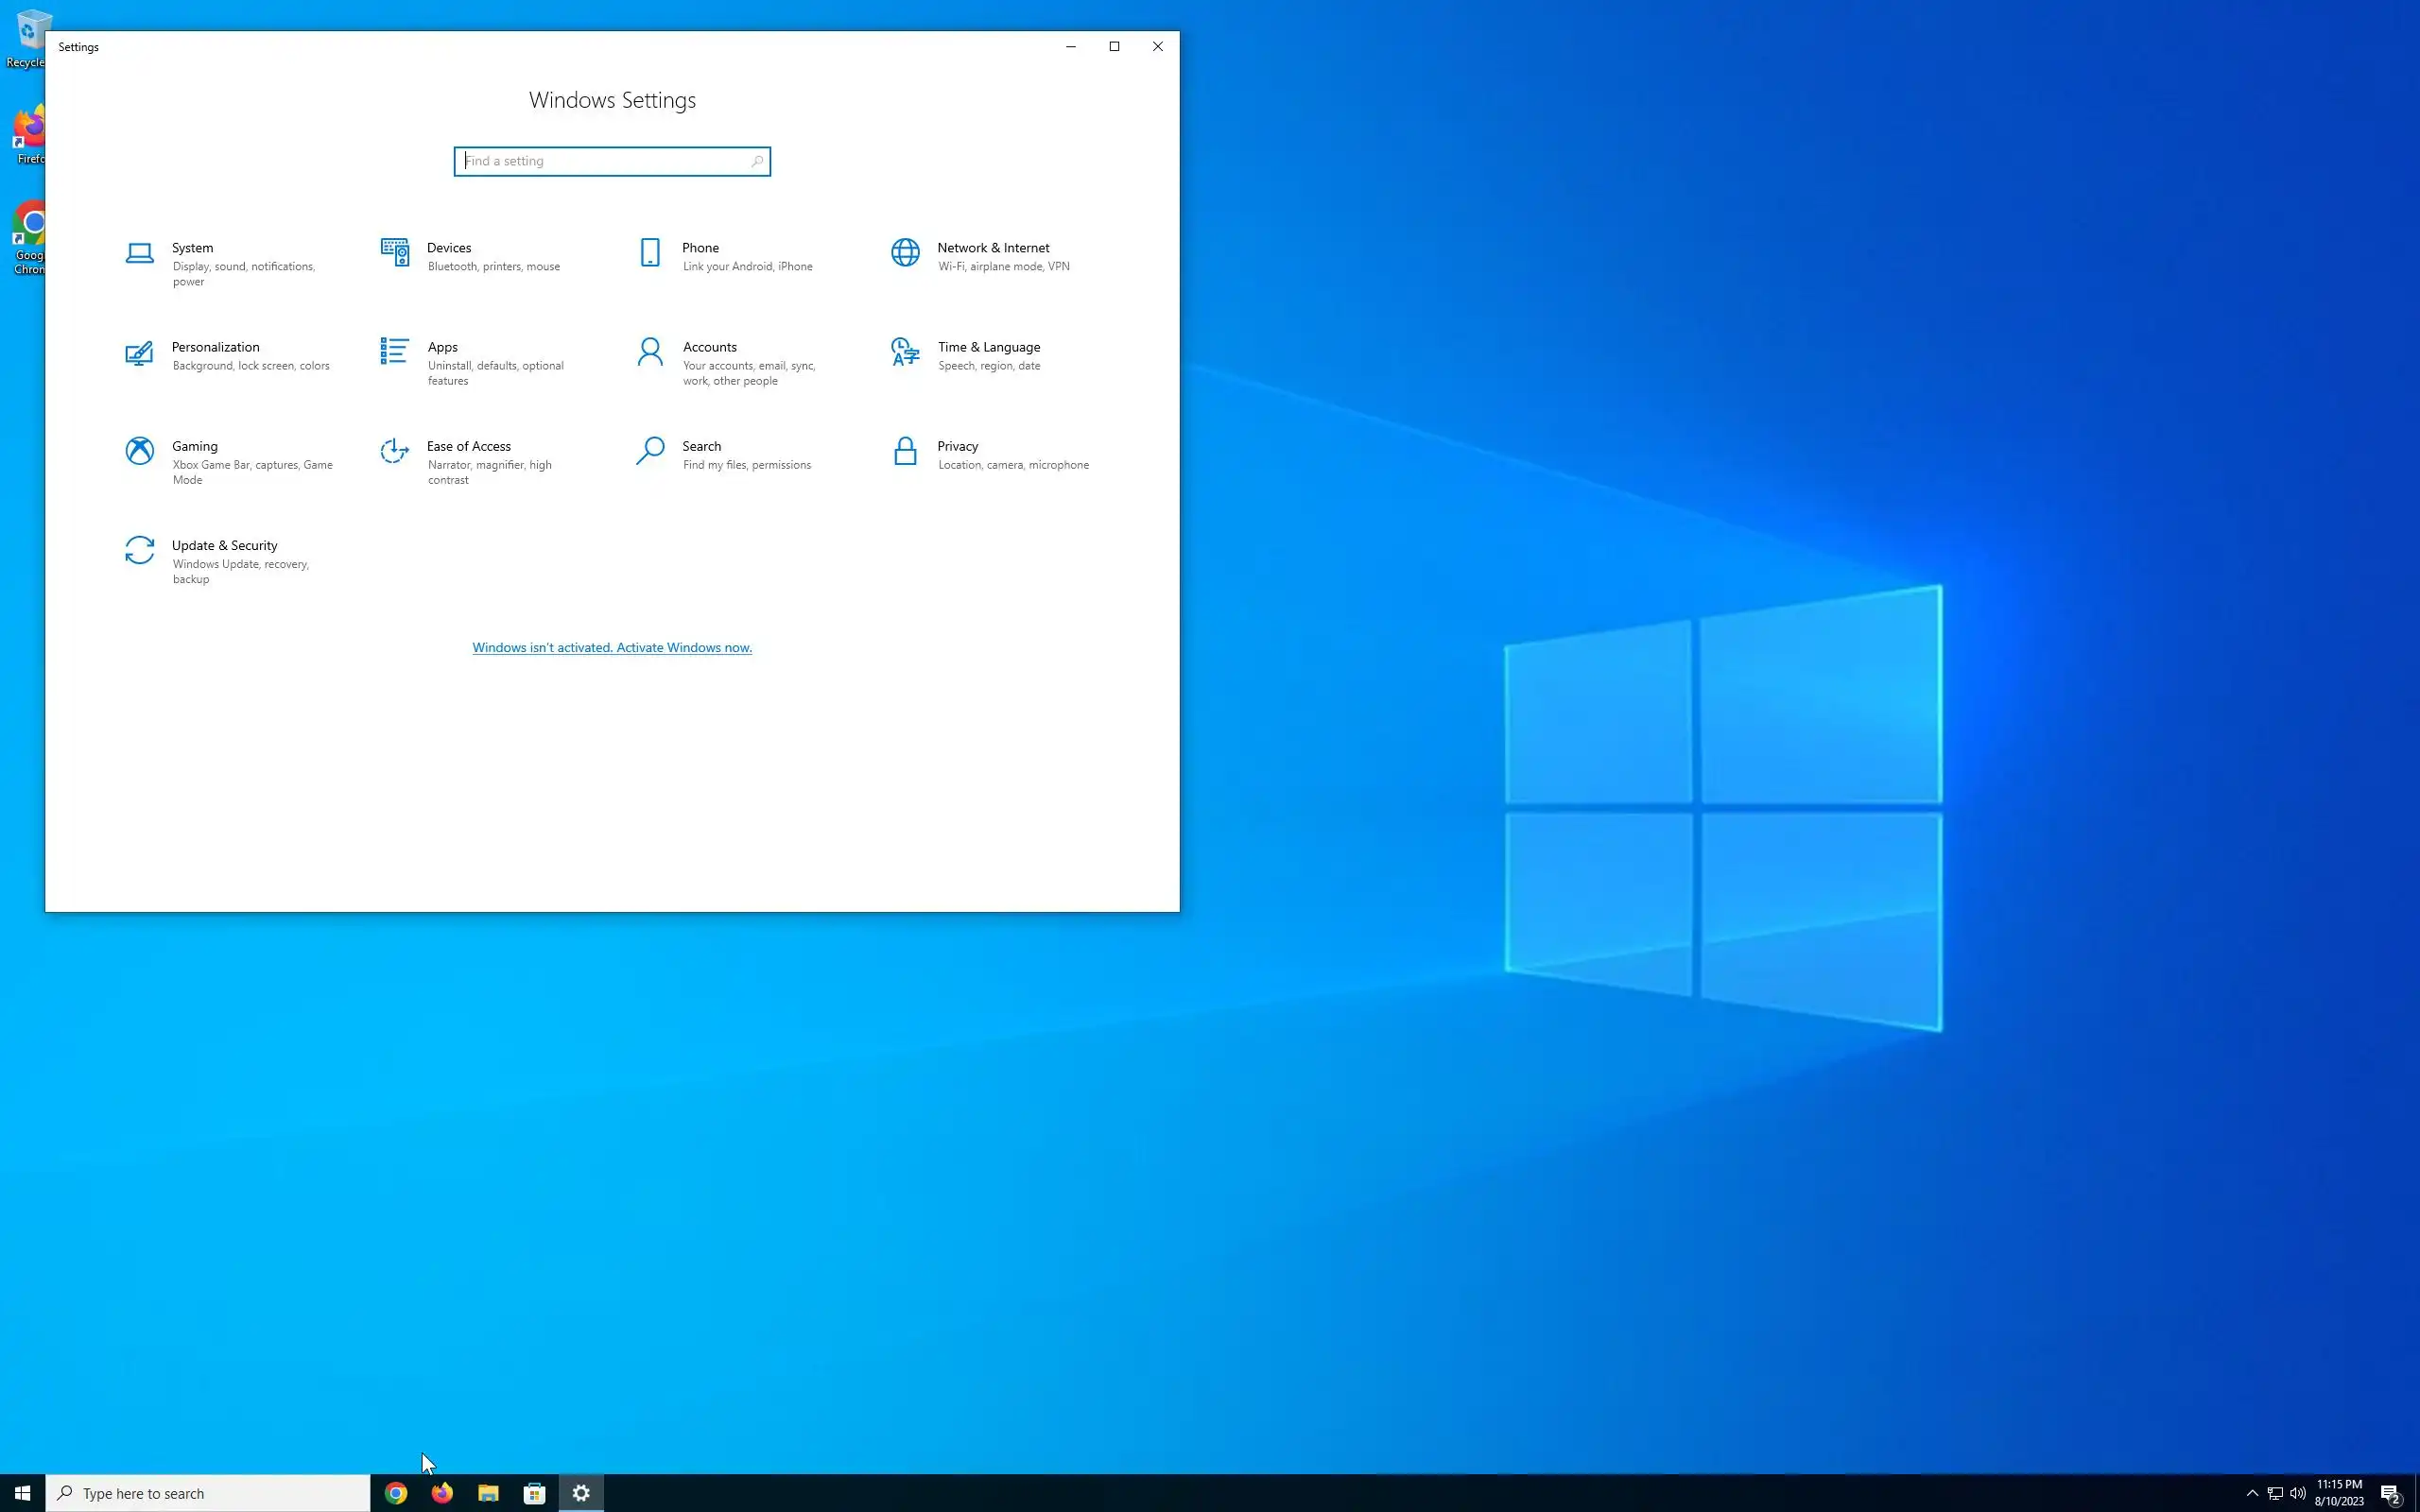Show hidden system tray icons chevron
This screenshot has height=1512, width=2420.
click(2252, 1493)
